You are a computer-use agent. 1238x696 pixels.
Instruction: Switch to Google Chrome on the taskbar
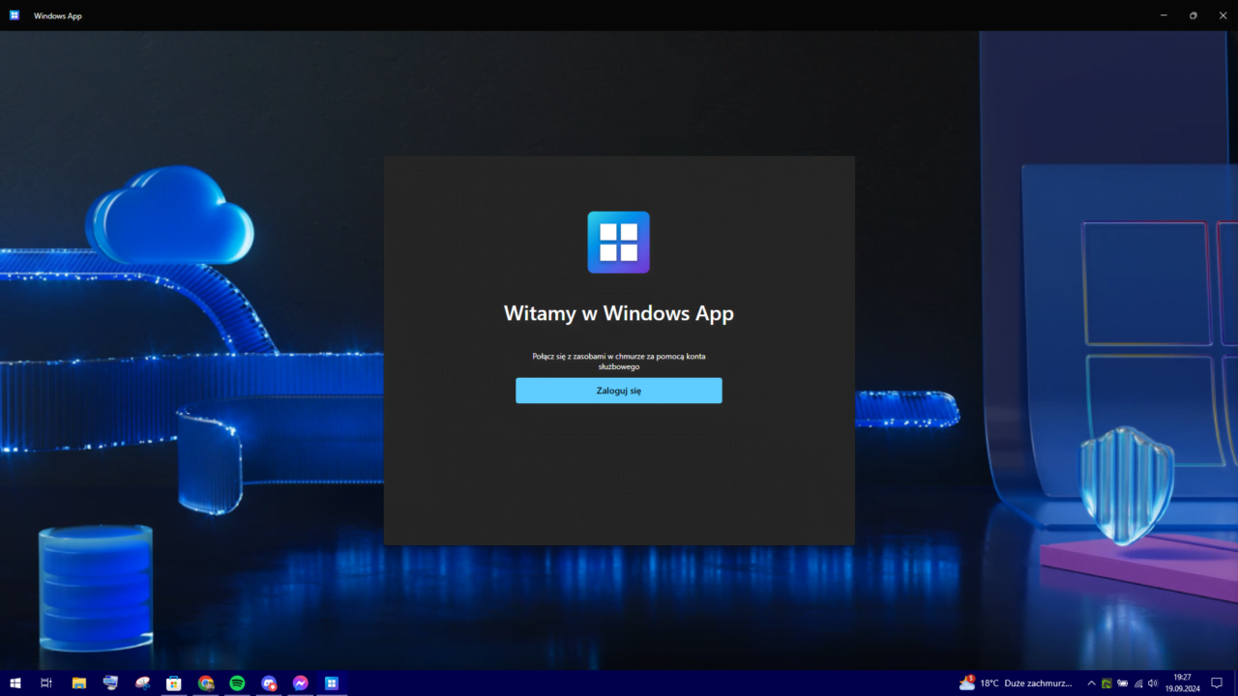click(x=206, y=683)
